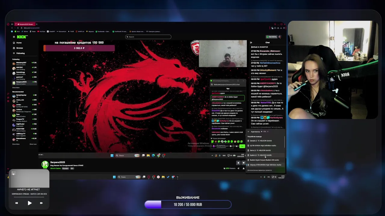Stop page loading with X button

click(x=18, y=28)
